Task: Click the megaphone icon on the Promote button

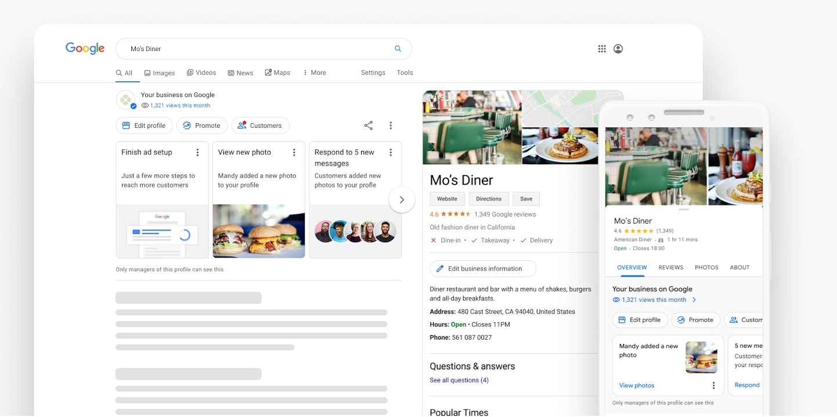Action: 186,125
